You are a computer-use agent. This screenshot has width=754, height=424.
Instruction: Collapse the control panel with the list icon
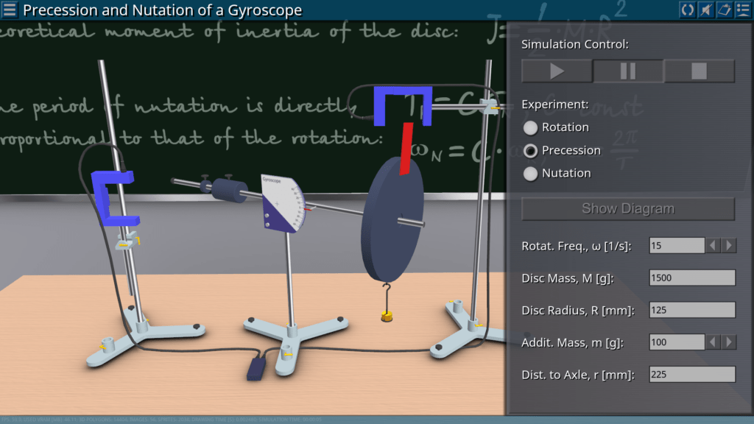[x=742, y=10]
